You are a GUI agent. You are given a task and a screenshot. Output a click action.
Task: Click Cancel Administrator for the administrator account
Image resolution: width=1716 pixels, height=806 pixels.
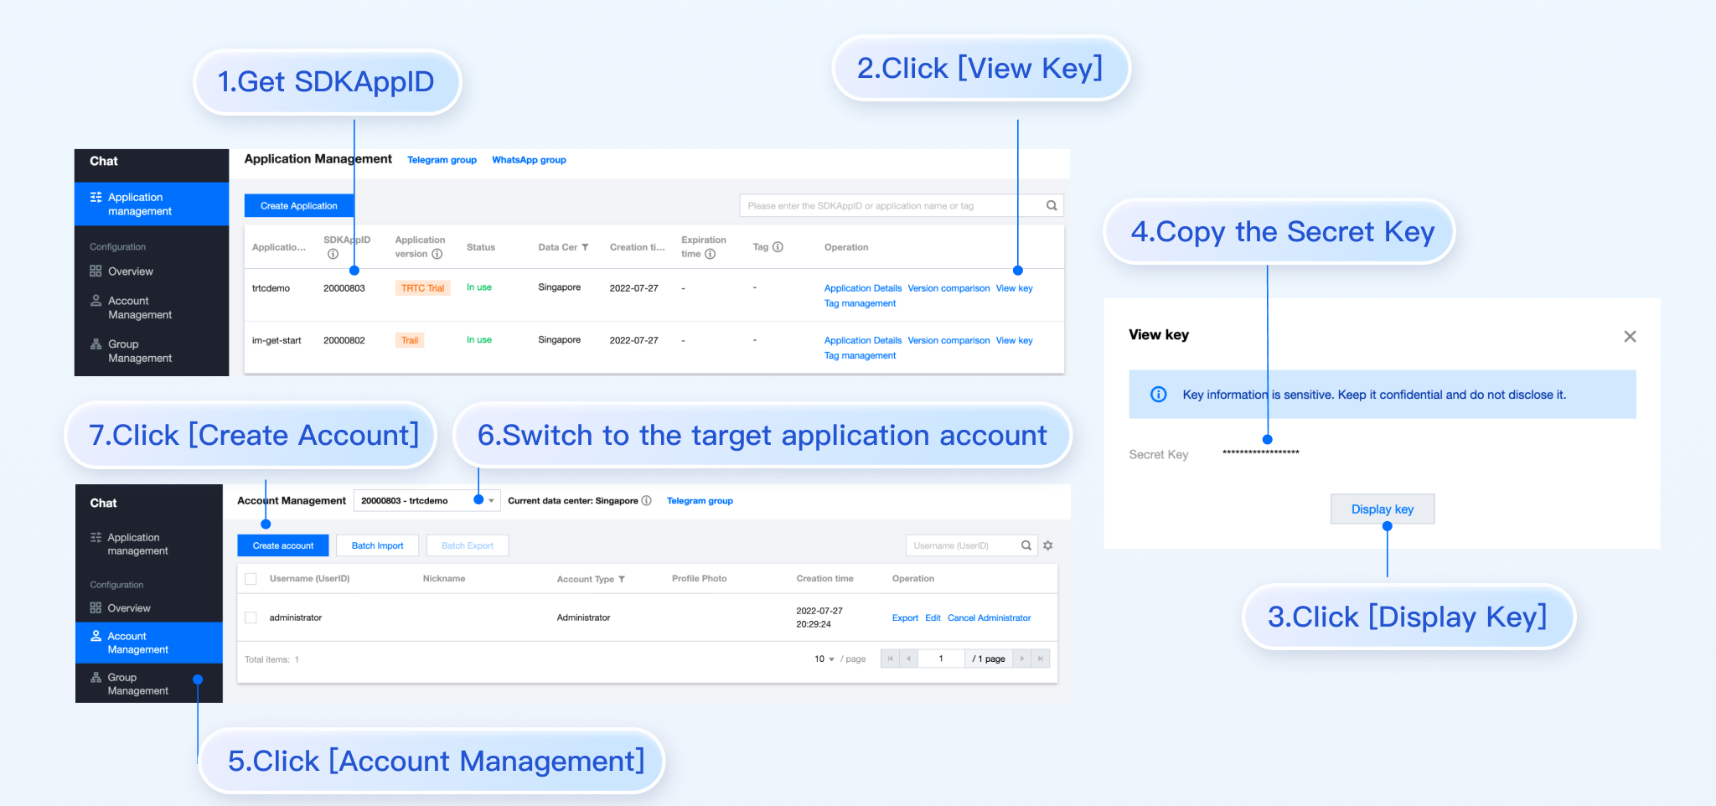click(989, 617)
